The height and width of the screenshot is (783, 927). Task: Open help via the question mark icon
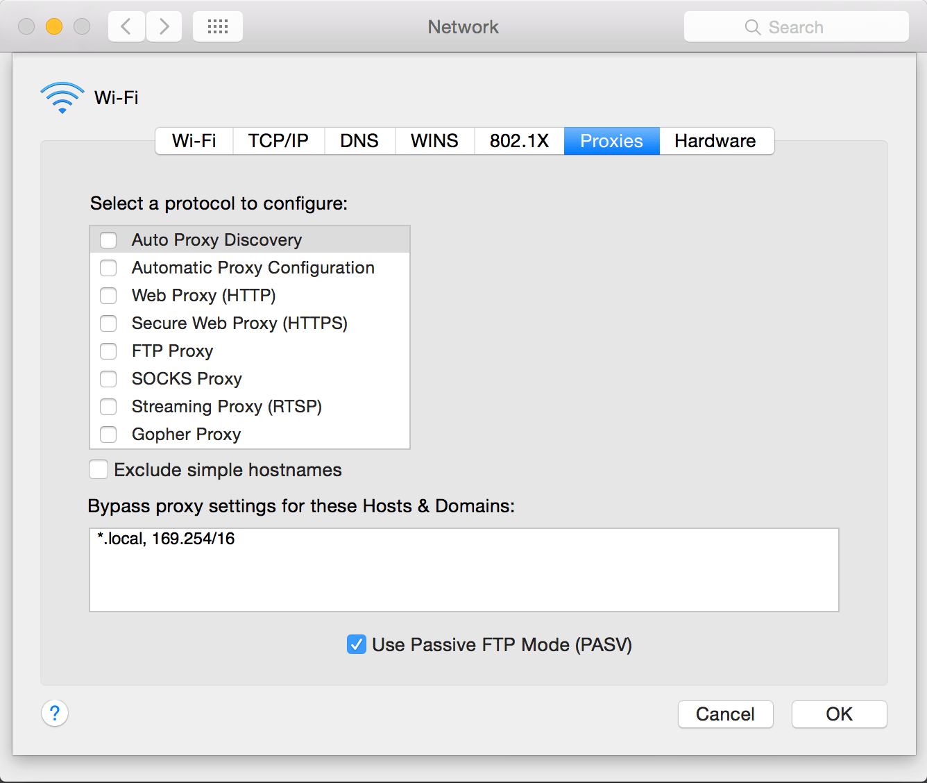(x=55, y=714)
